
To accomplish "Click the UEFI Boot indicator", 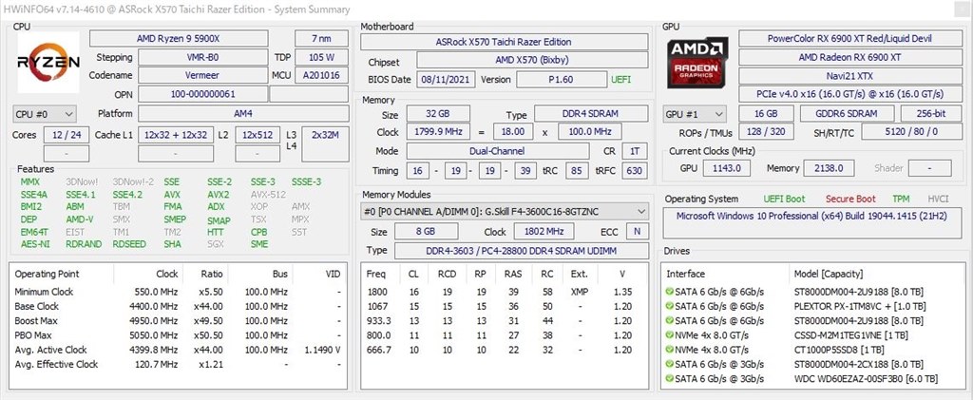I will point(784,200).
